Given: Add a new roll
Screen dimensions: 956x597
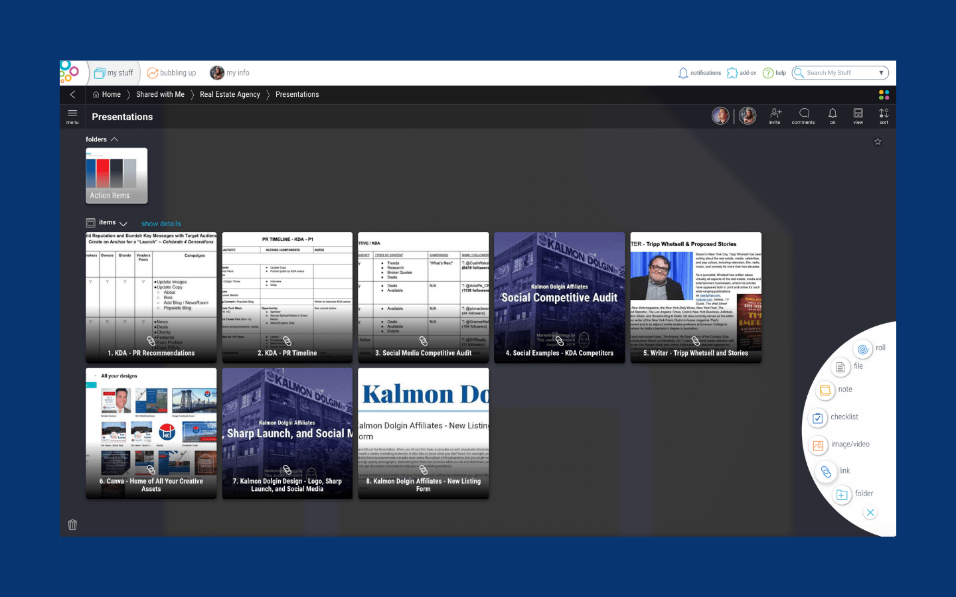Looking at the screenshot, I should coord(863,349).
